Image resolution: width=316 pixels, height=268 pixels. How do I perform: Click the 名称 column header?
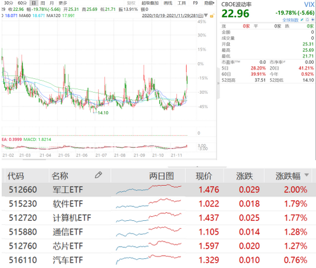(60, 176)
